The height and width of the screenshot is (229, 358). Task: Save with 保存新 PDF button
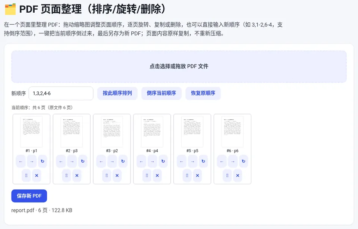click(29, 196)
